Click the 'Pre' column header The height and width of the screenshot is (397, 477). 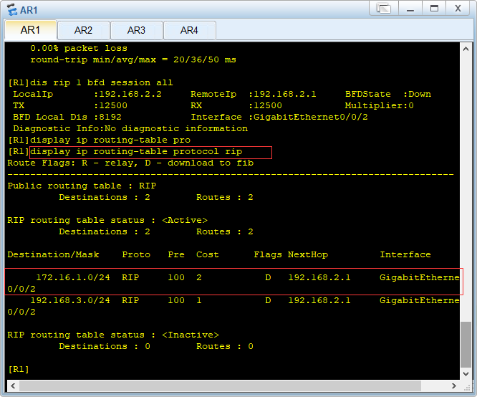176,254
